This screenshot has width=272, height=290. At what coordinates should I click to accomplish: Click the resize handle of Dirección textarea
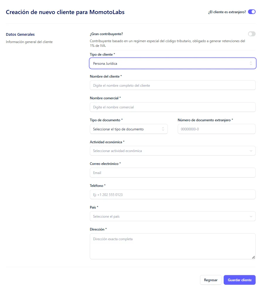[253, 258]
